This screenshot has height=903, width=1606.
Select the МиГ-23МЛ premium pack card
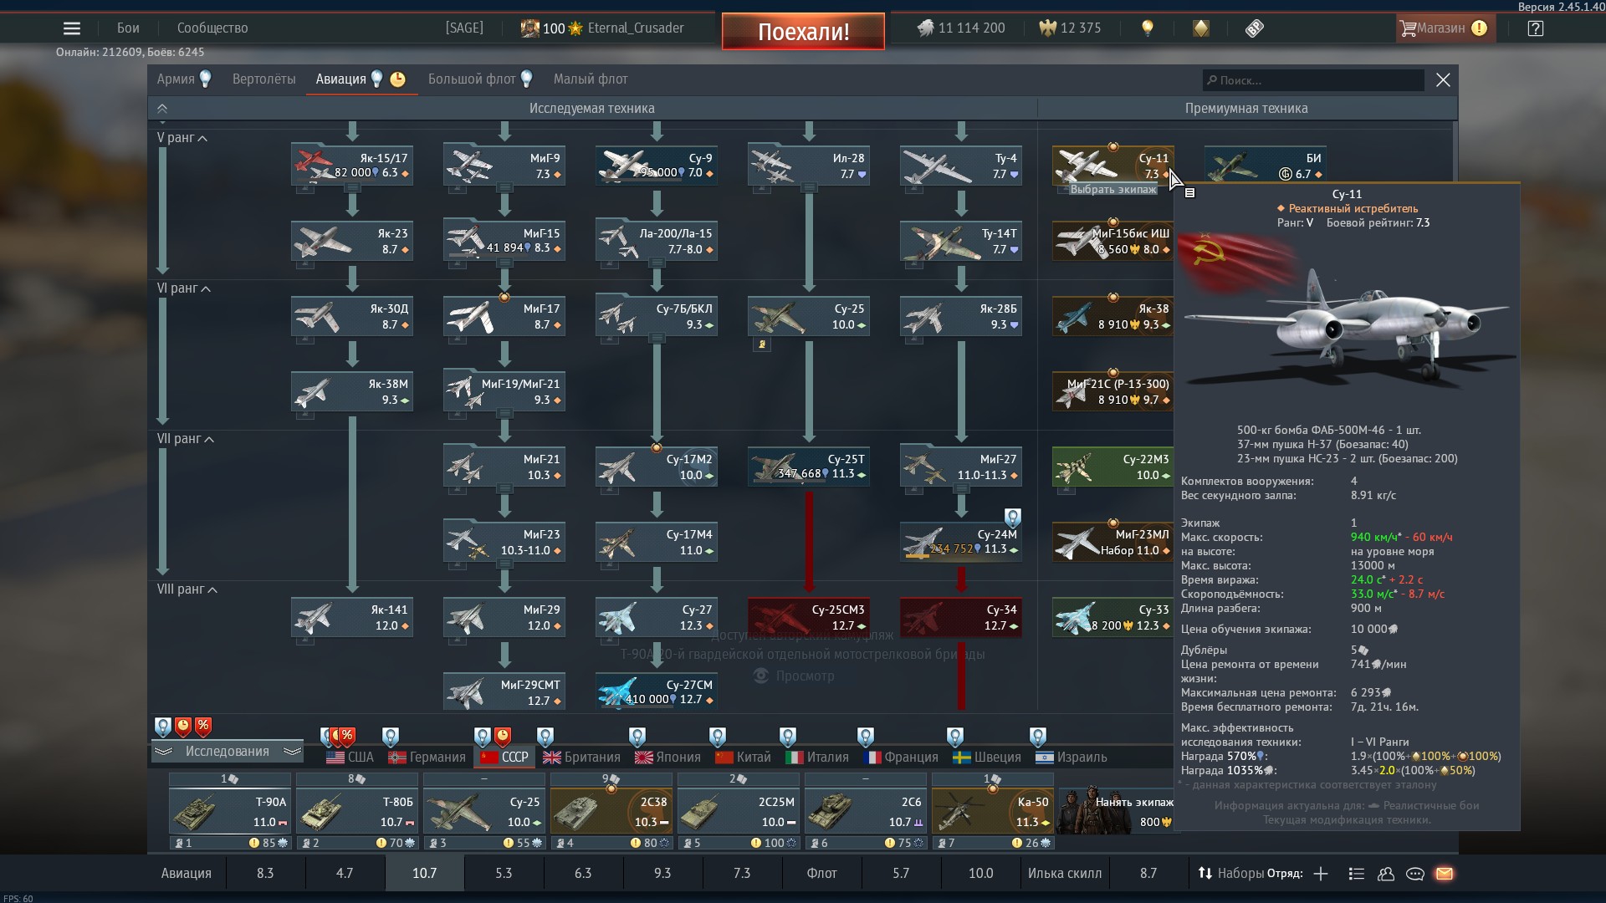pos(1113,542)
